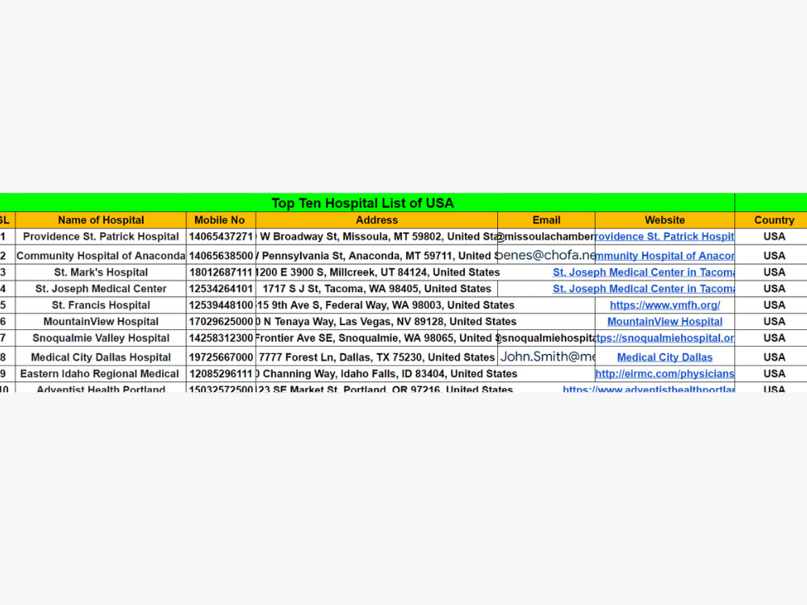Image resolution: width=807 pixels, height=605 pixels.
Task: Select the John.Smith email cell
Action: (x=546, y=357)
